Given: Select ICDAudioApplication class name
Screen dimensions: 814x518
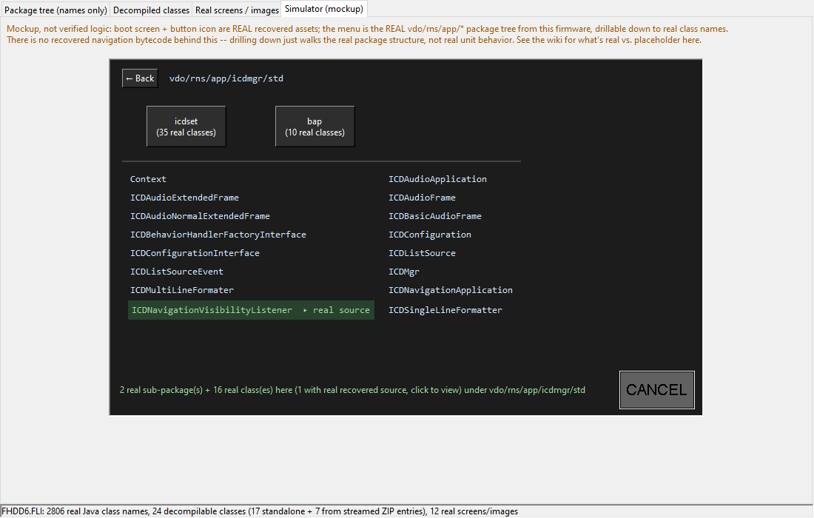Looking at the screenshot, I should [437, 179].
